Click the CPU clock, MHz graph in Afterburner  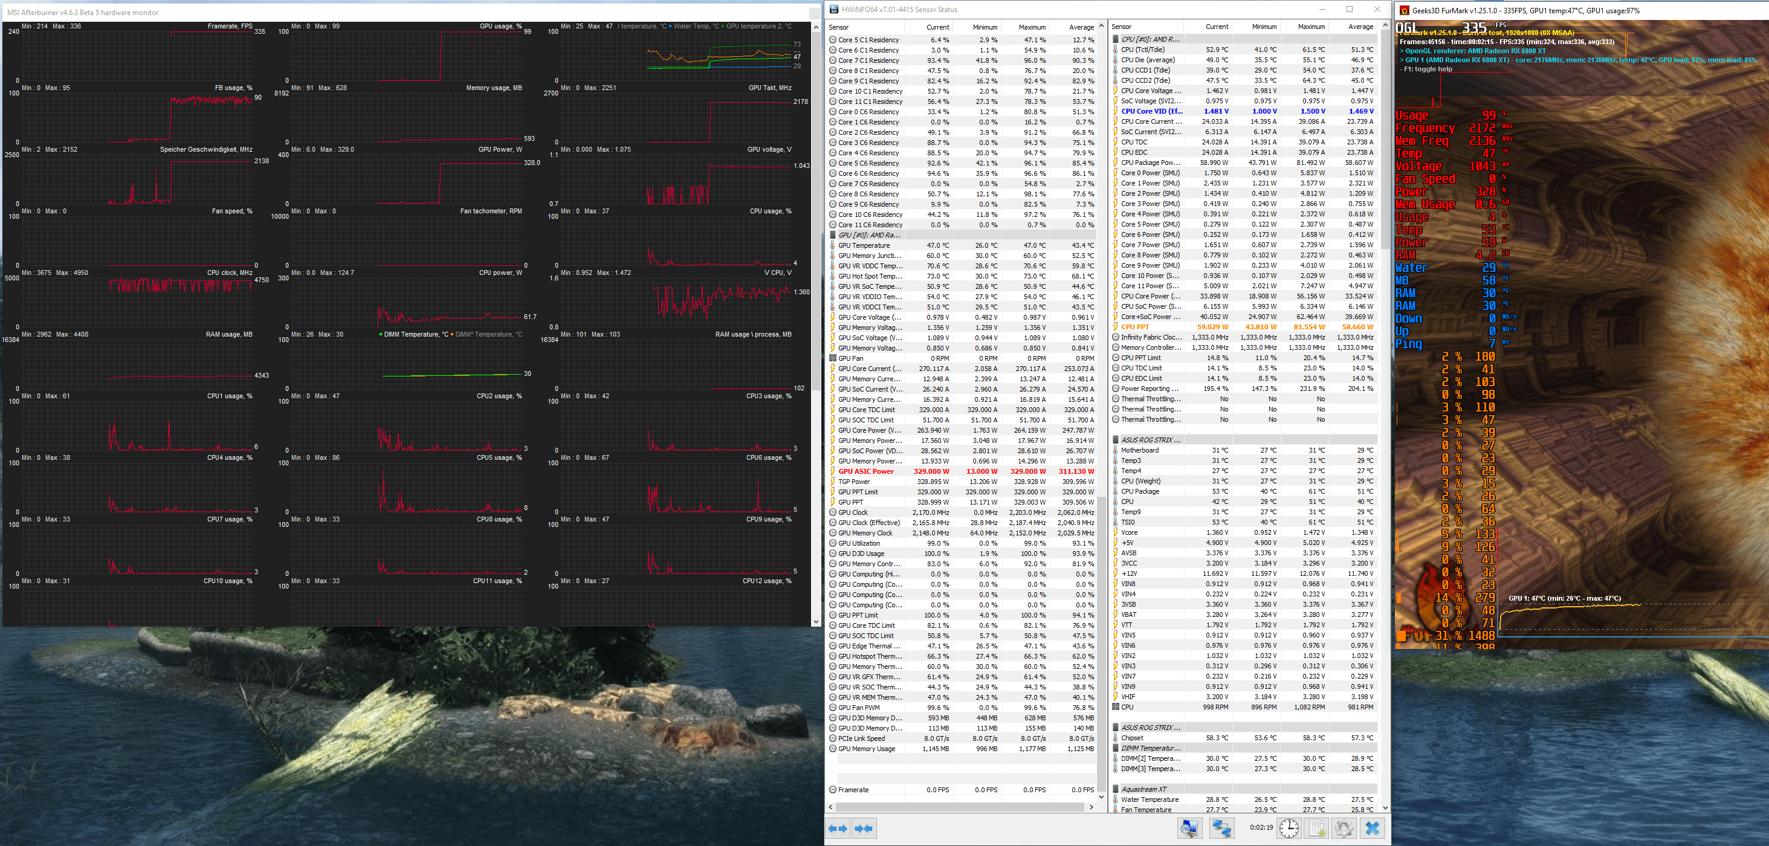[137, 302]
